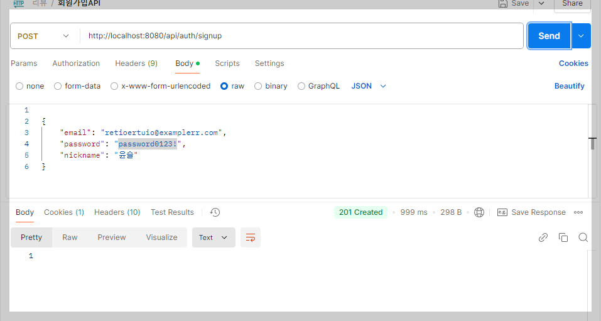Viewport: 601px width, 321px height.
Task: Select the form-data radio option
Action: point(58,86)
